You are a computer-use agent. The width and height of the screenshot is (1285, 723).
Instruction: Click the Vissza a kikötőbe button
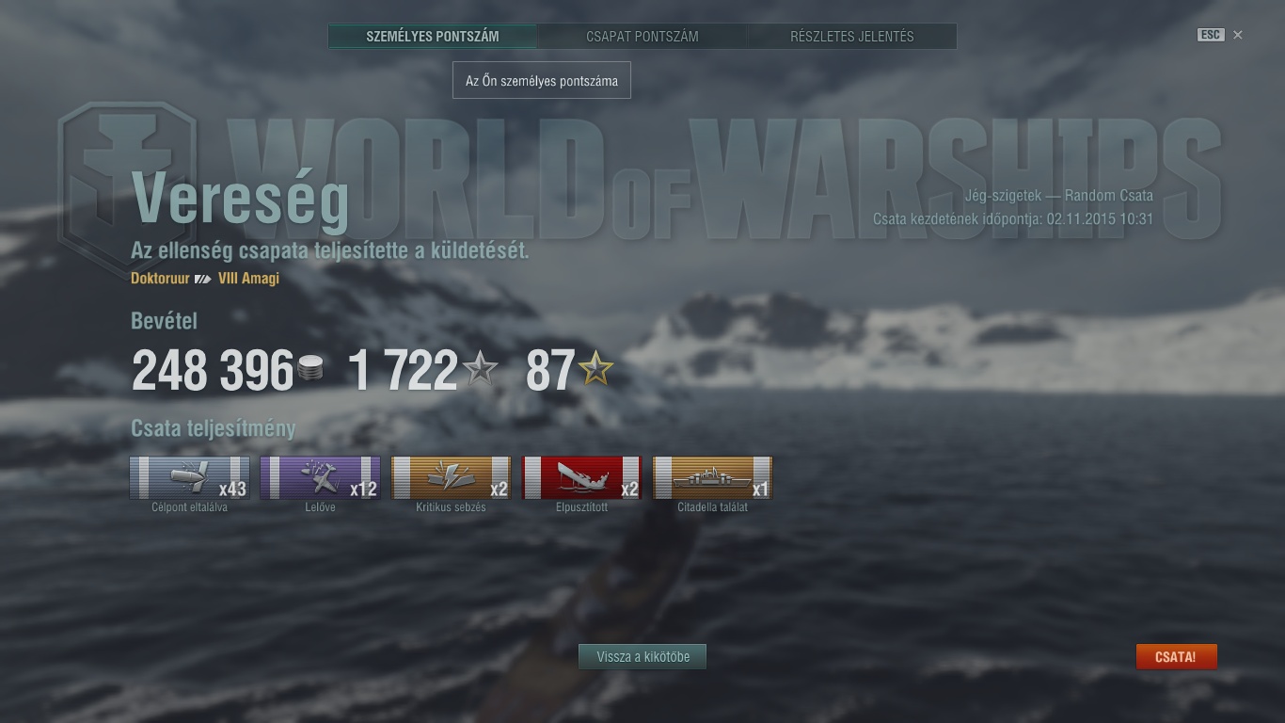point(642,657)
